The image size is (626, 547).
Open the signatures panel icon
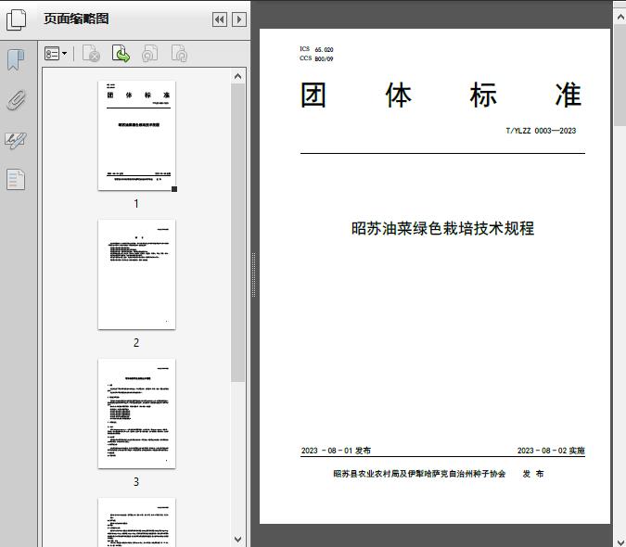pos(16,140)
